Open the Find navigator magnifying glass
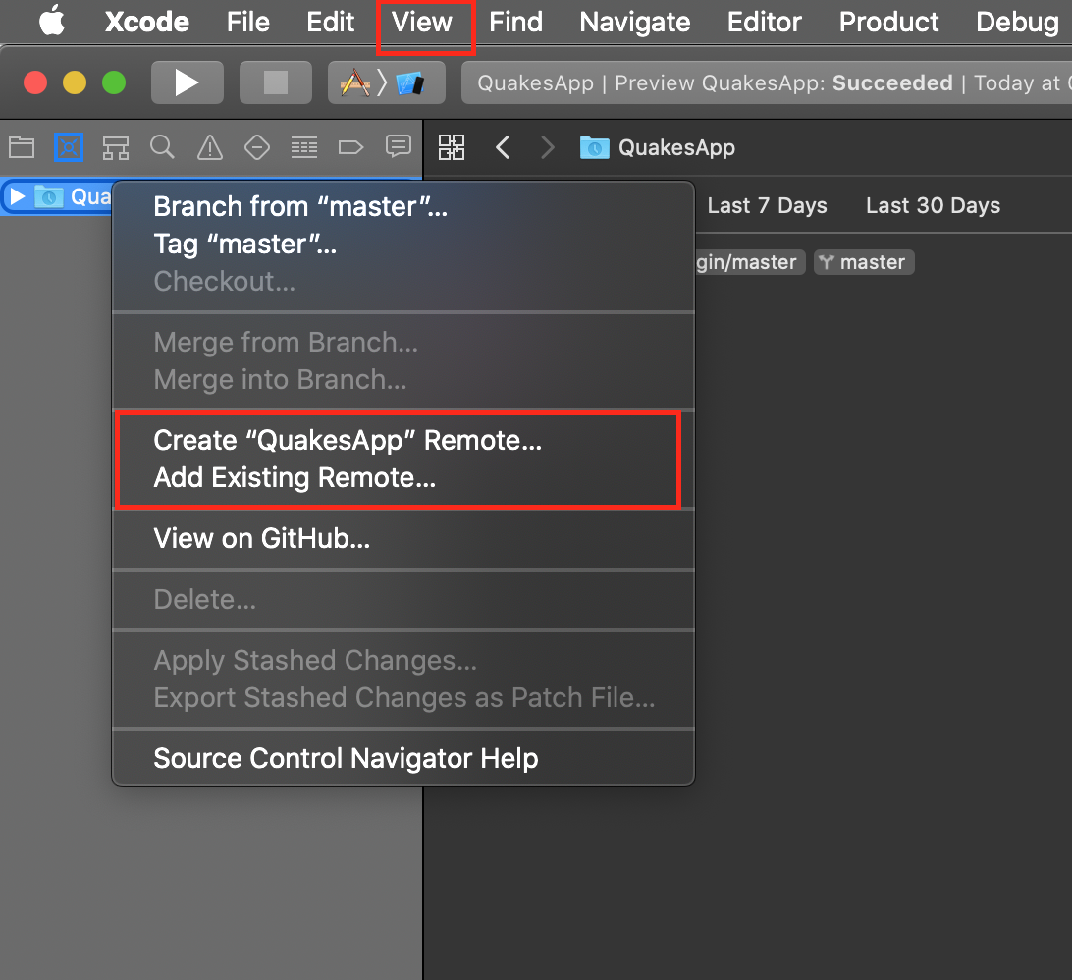The width and height of the screenshot is (1072, 980). (x=162, y=147)
